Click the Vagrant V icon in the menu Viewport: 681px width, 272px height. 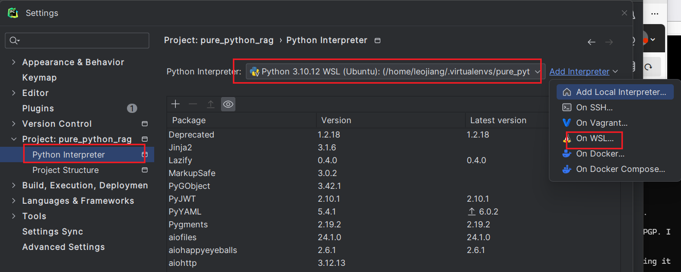pos(567,123)
